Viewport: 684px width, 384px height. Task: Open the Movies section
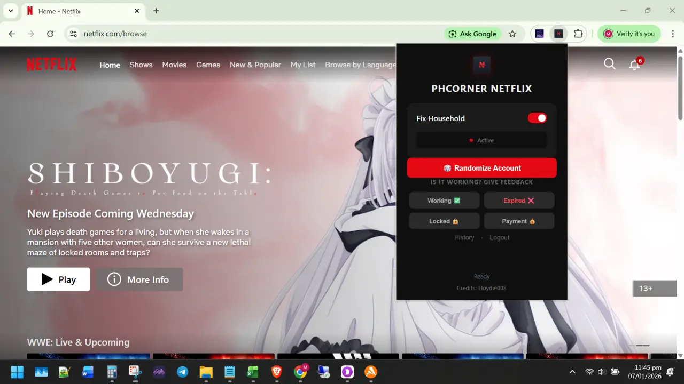coord(174,65)
